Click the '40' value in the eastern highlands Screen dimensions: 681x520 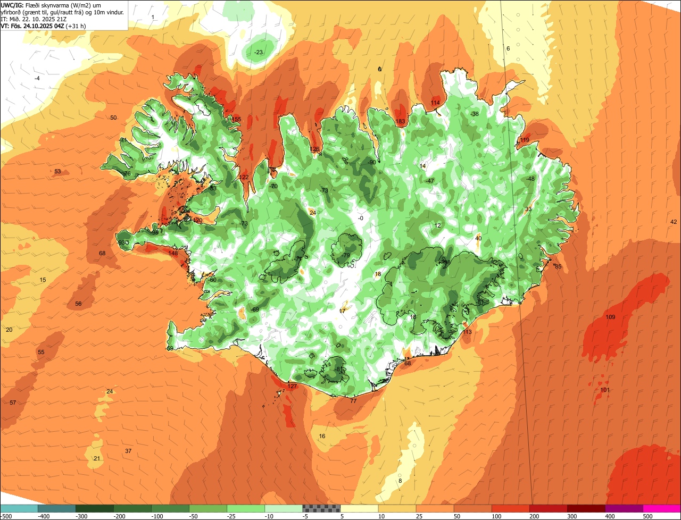click(478, 238)
